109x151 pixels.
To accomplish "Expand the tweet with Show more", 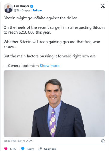I will 50,66.
